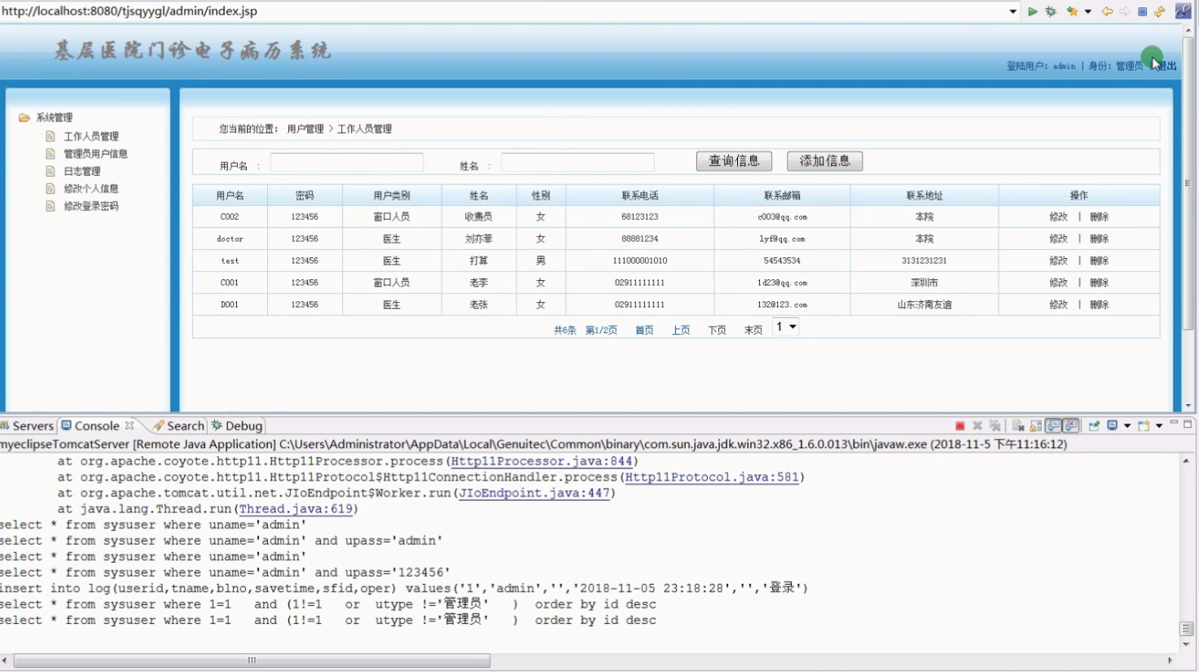Viewport: 1199px width, 672px height.
Task: Close the Console tab via its X
Action: [130, 426]
